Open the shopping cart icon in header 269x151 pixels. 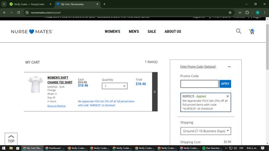[251, 31]
